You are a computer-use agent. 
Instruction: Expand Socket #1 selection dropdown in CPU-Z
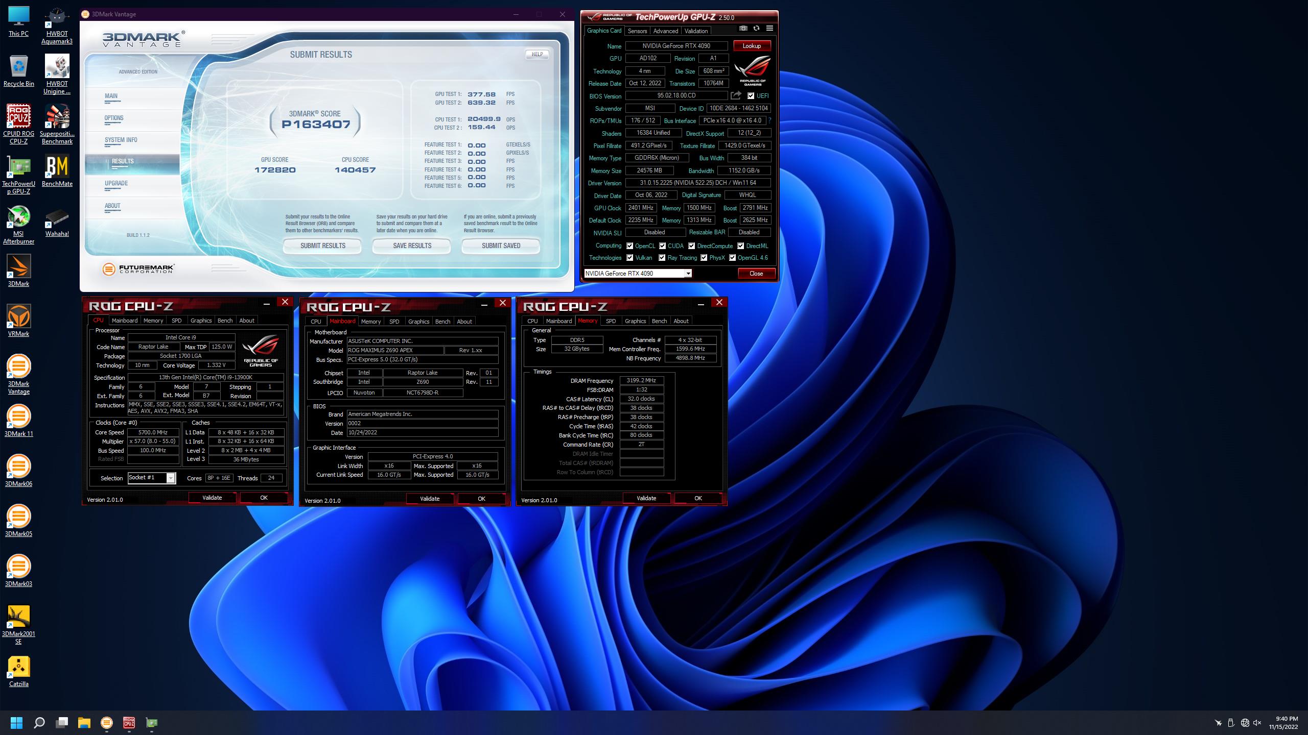[171, 478]
